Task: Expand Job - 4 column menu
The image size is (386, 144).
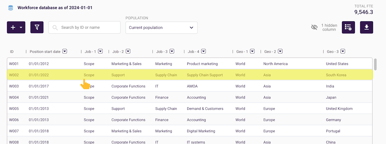Action: click(x=204, y=52)
